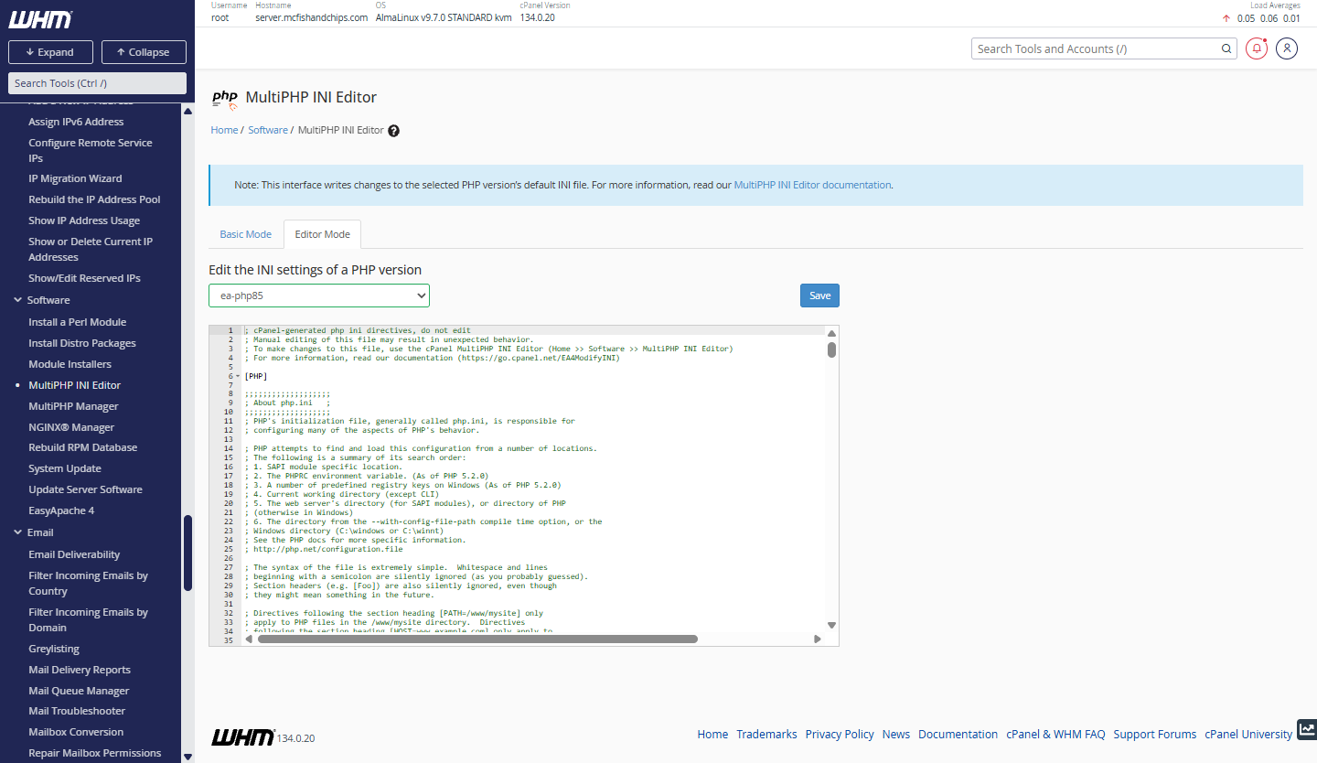The width and height of the screenshot is (1317, 763).
Task: Click the editor horizontal scrollbar thumb
Action: point(477,639)
